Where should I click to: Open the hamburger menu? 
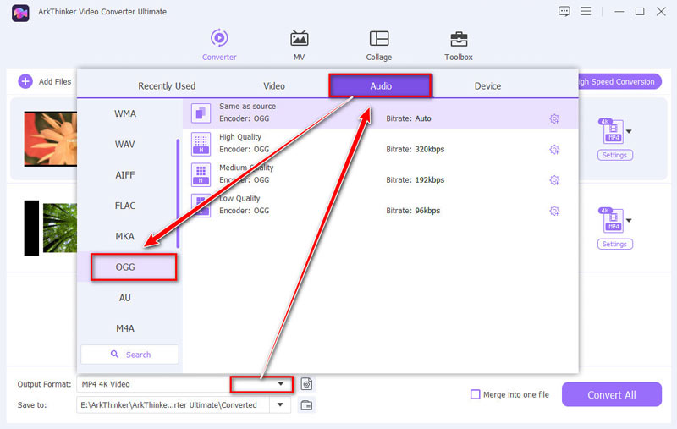(x=586, y=11)
